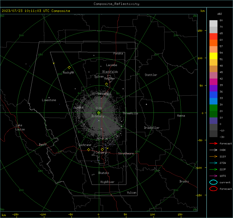Click the Vulcan label
Viewport: 233px width, 218px height.
[132, 193]
